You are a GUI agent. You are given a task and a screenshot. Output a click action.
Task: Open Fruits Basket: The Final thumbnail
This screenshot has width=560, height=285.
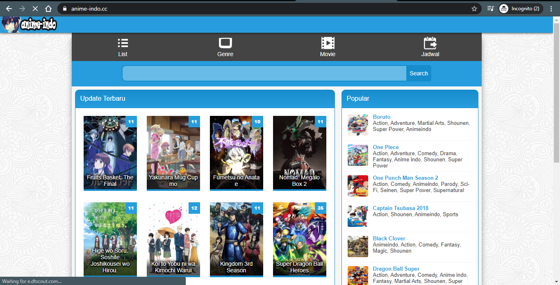point(110,153)
